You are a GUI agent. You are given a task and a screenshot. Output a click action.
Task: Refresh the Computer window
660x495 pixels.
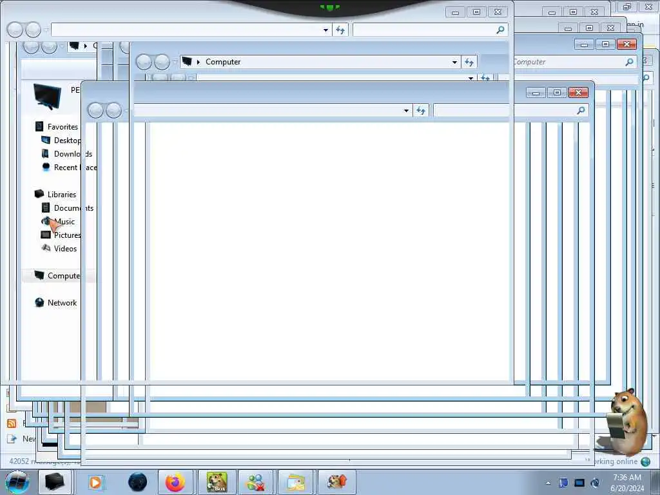click(x=469, y=62)
